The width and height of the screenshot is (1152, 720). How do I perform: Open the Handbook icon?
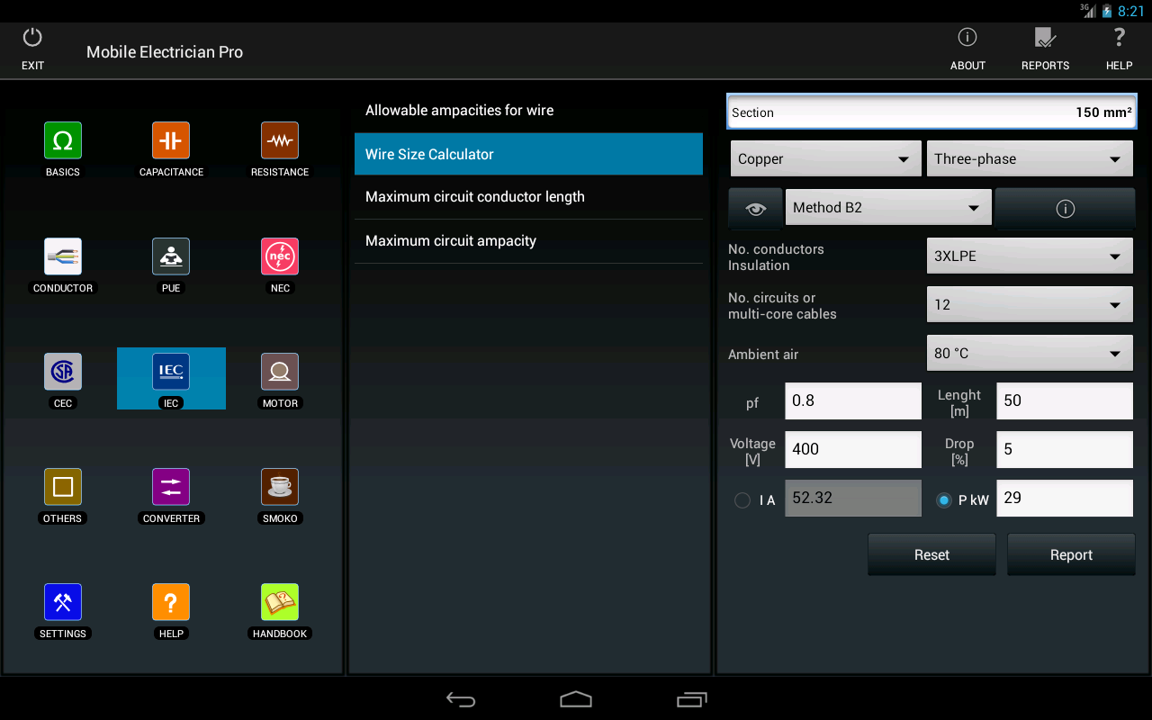(x=280, y=602)
